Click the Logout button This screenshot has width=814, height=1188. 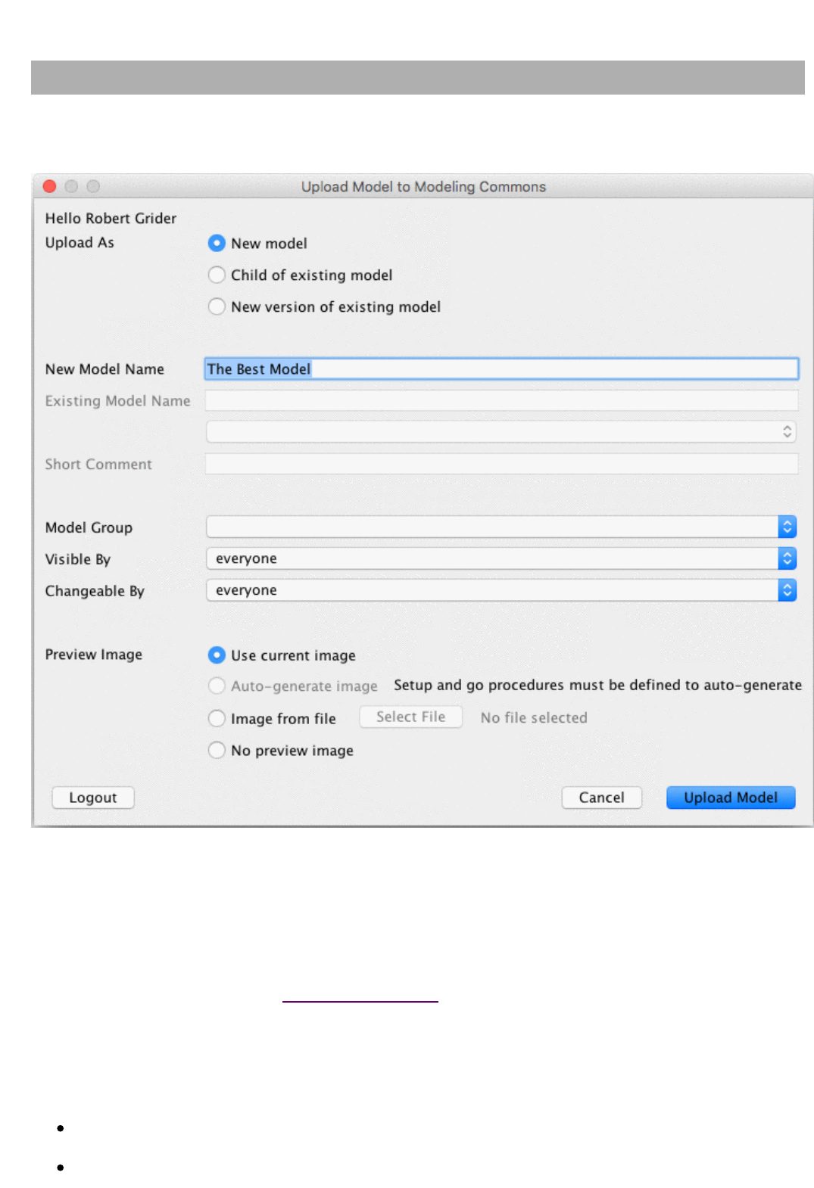[93, 798]
